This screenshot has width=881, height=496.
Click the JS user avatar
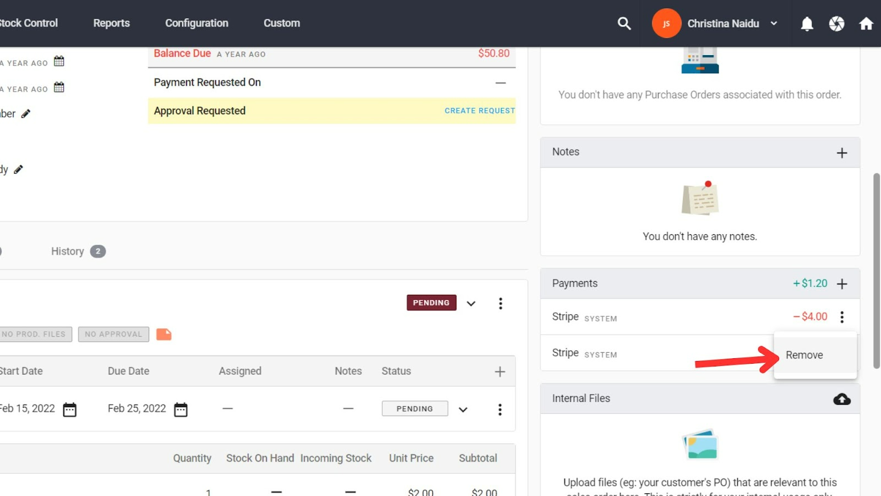(x=666, y=23)
